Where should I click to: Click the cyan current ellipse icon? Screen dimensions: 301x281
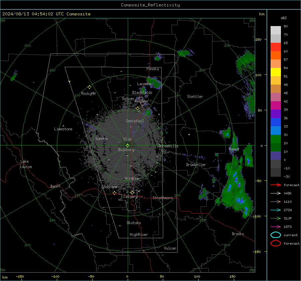(276, 235)
